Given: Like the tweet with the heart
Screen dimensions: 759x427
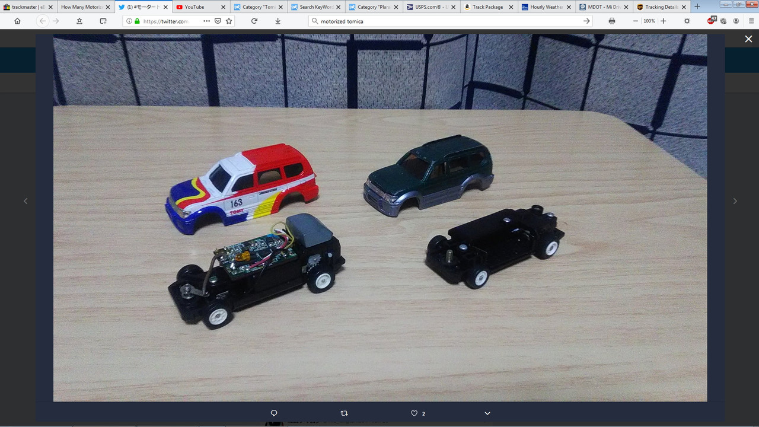Looking at the screenshot, I should pos(414,413).
